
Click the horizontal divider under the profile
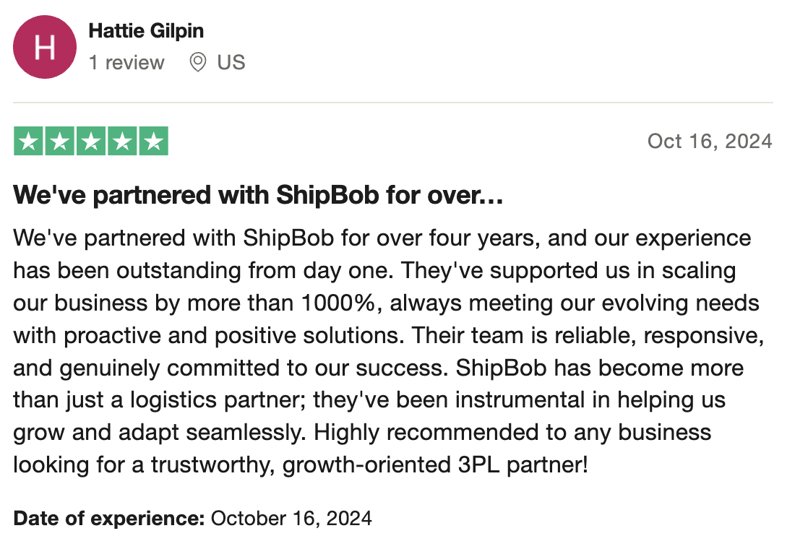point(393,103)
